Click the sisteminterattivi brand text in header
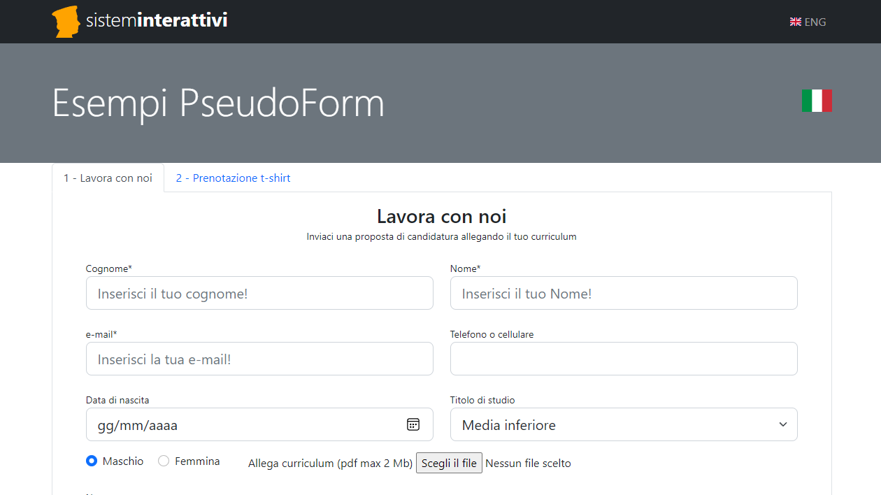The width and height of the screenshot is (881, 495). coord(155,21)
